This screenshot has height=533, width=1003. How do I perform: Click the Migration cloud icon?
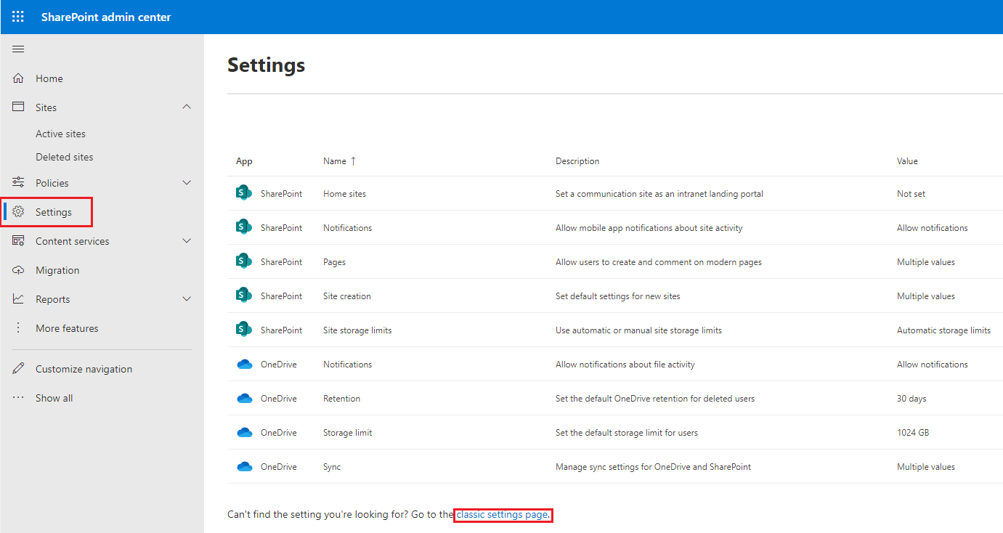click(x=19, y=270)
